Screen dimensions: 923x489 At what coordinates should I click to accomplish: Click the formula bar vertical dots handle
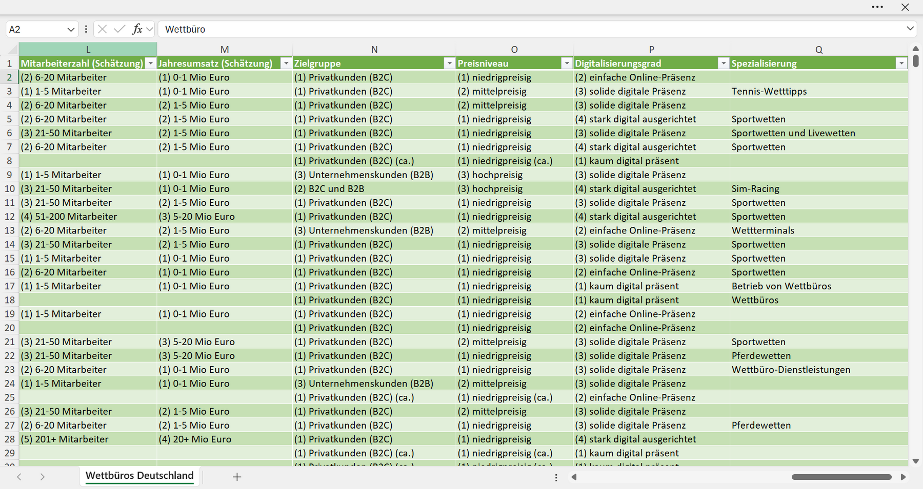[x=86, y=29]
